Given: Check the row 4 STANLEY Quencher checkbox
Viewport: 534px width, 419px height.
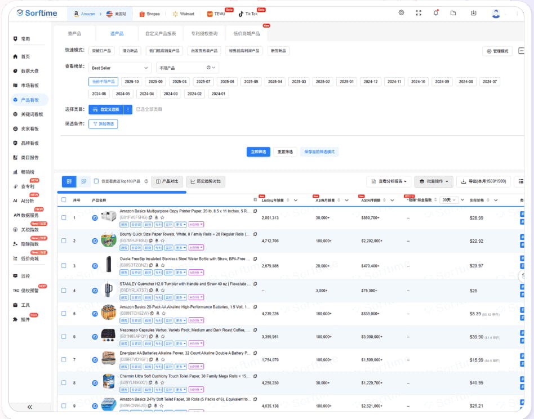Looking at the screenshot, I should click(64, 291).
